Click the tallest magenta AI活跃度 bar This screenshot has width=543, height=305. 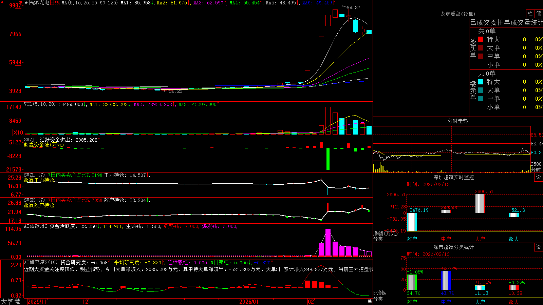[328, 243]
